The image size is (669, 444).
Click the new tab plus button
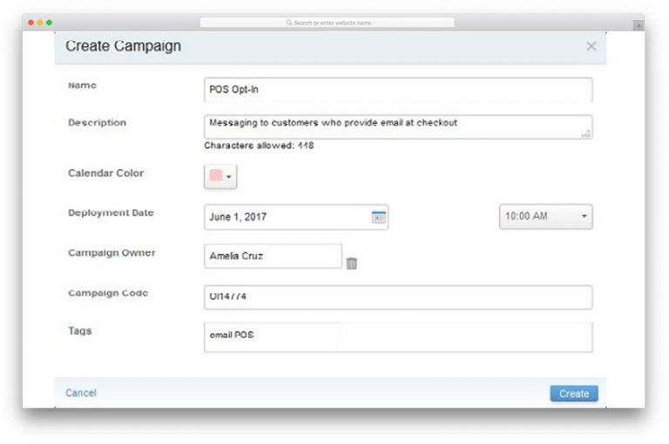click(639, 25)
